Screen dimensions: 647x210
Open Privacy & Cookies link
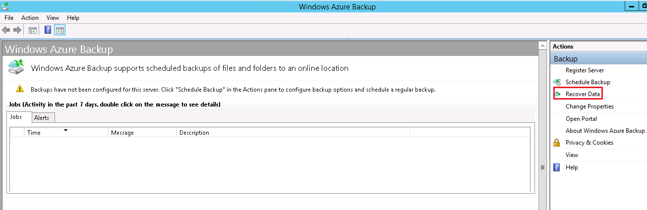point(589,143)
